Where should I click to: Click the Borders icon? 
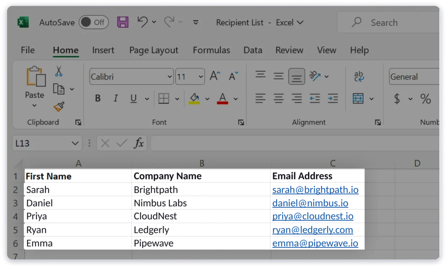pyautogui.click(x=164, y=99)
